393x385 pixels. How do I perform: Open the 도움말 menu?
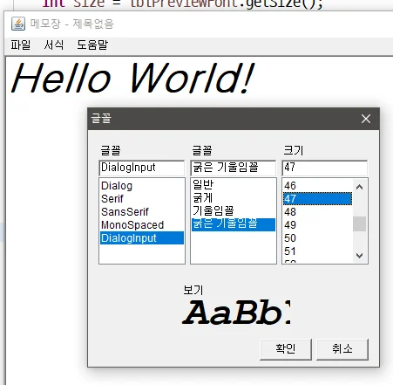click(x=92, y=45)
